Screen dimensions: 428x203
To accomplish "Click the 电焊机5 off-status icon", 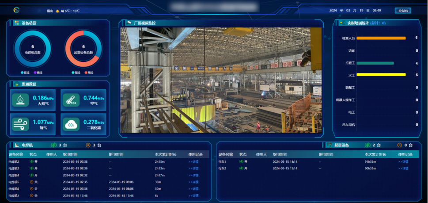I will [x=31, y=182].
